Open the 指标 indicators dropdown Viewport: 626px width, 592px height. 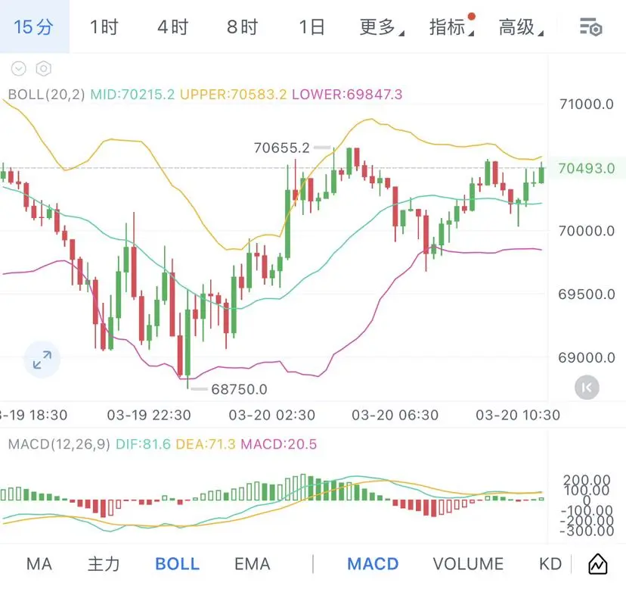(450, 28)
